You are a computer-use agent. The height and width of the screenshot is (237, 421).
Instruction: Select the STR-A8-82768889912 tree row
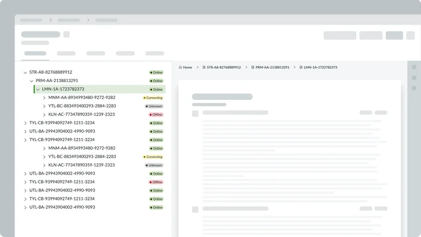pyautogui.click(x=94, y=72)
